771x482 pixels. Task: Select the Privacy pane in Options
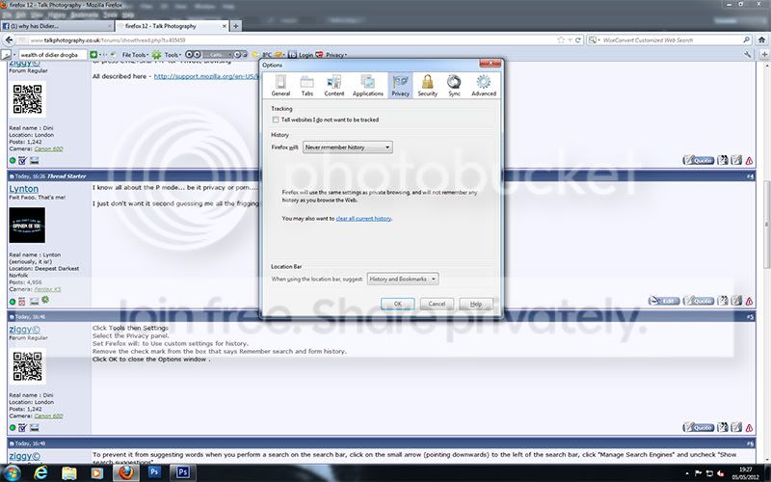click(x=400, y=86)
